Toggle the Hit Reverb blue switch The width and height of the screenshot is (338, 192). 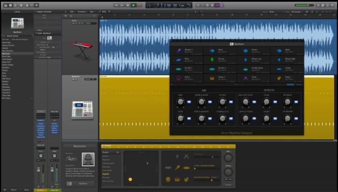pos(296,119)
